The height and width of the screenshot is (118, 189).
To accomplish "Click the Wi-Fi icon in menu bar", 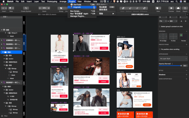I will (140, 1).
